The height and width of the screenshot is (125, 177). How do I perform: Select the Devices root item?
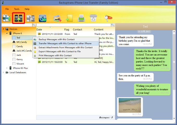click(13, 29)
